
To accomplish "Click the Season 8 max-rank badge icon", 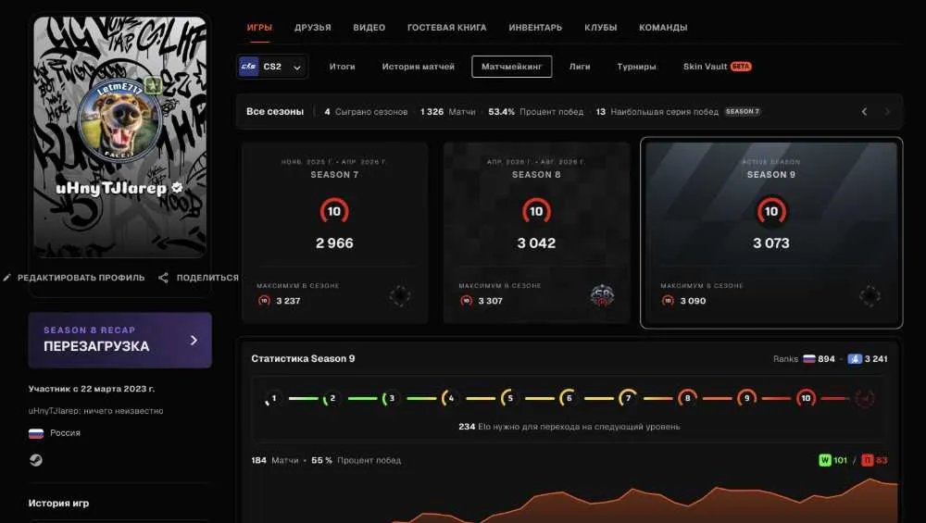I will click(602, 295).
